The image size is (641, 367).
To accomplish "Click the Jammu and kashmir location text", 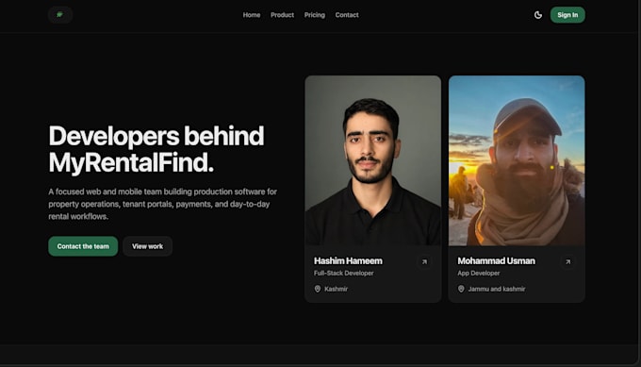I will (496, 290).
